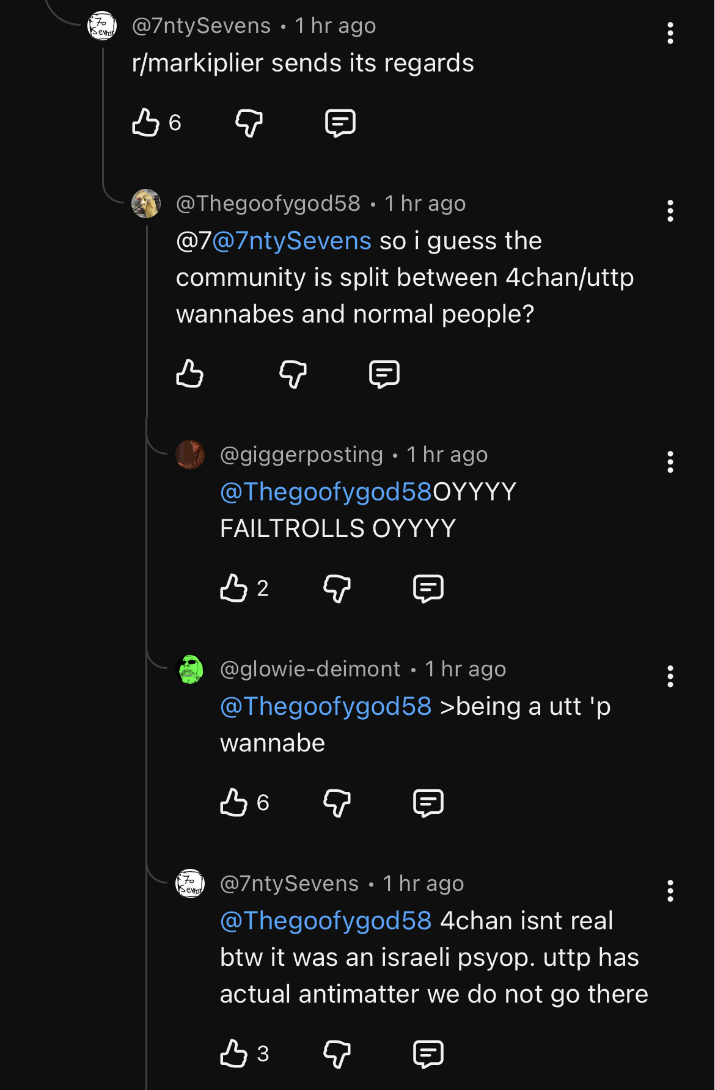The width and height of the screenshot is (715, 1090).
Task: Open more options for glowie-deimont's comment
Action: pos(670,676)
